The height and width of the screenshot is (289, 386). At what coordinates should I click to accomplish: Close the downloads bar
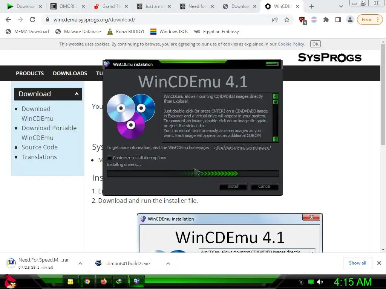click(x=379, y=263)
